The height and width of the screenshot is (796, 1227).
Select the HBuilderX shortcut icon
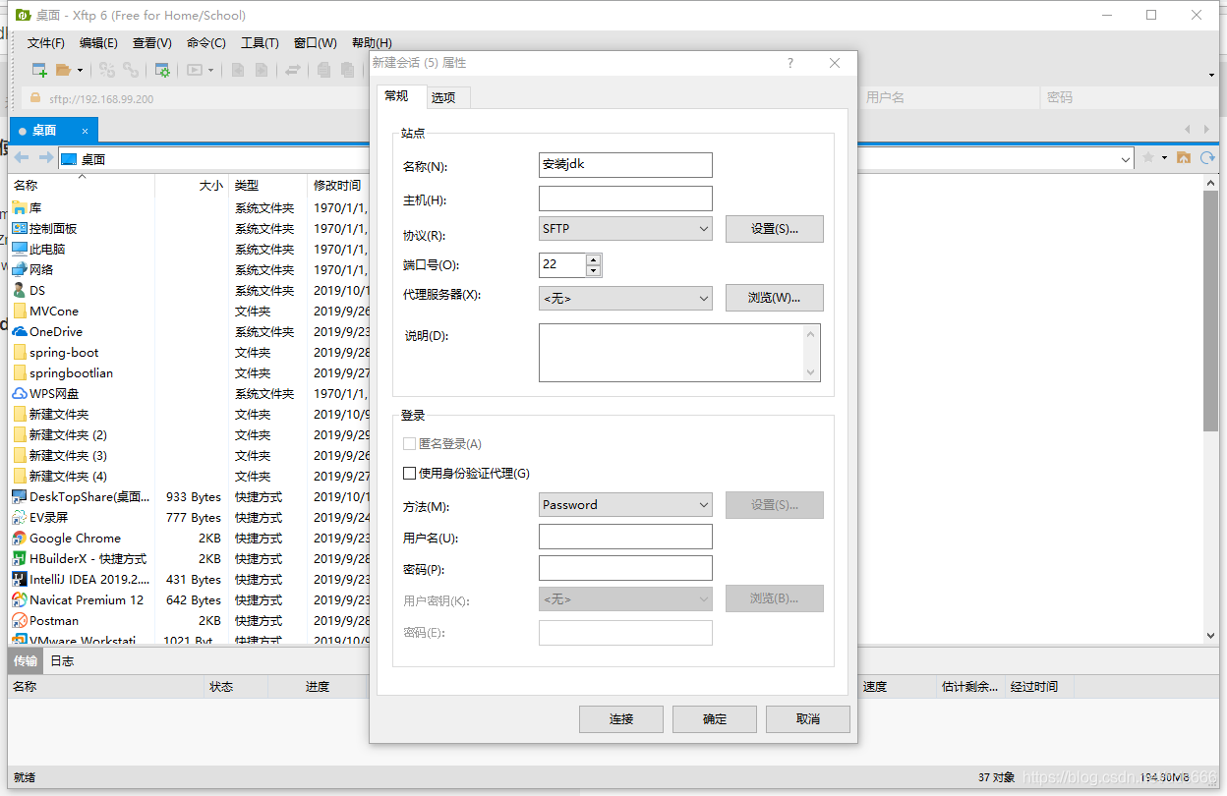[x=19, y=559]
